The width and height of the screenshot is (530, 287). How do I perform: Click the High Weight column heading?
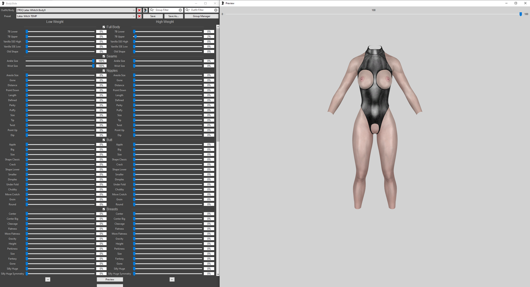(165, 22)
